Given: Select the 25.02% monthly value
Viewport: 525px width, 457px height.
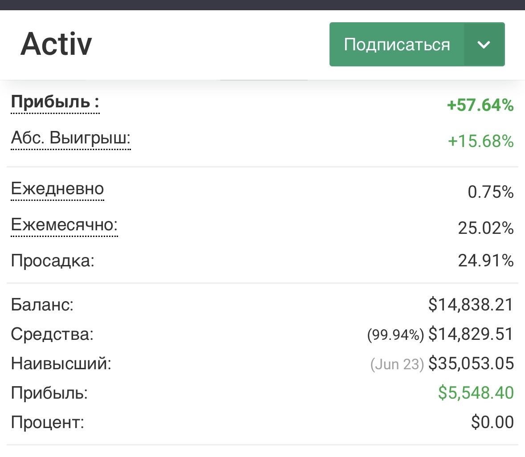Looking at the screenshot, I should tap(485, 228).
